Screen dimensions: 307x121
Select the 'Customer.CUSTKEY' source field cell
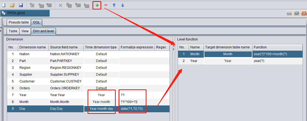point(66,81)
